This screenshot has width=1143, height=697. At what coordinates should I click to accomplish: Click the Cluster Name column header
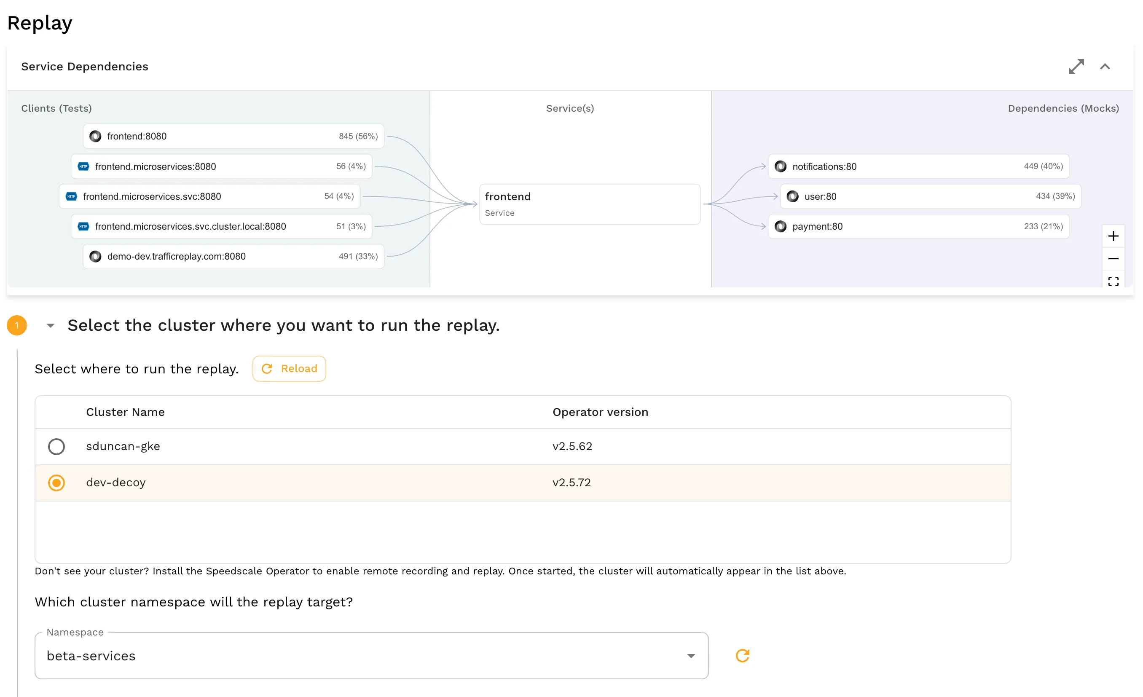click(125, 411)
